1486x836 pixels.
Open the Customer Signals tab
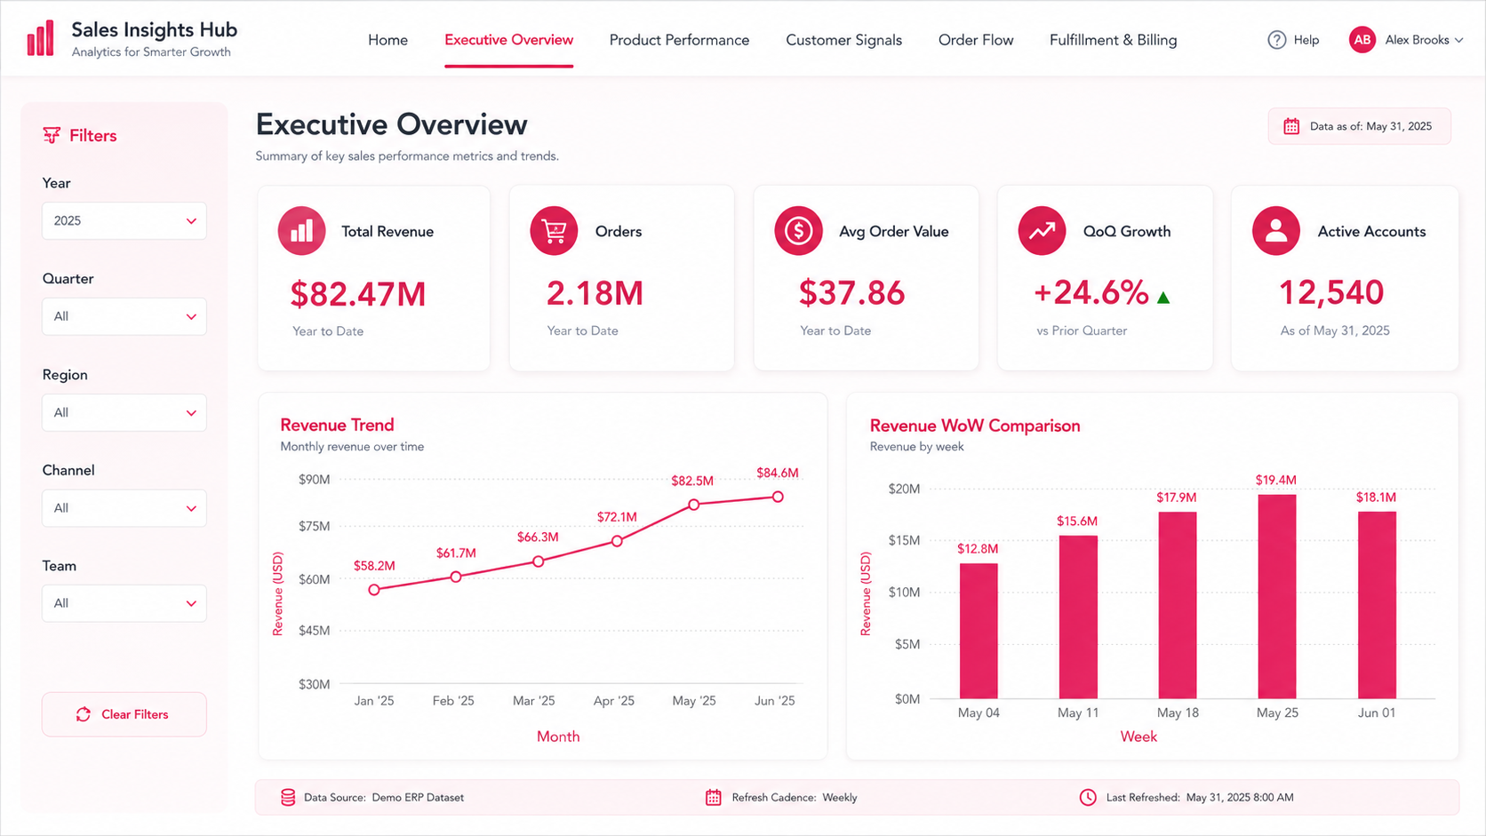pyautogui.click(x=843, y=40)
